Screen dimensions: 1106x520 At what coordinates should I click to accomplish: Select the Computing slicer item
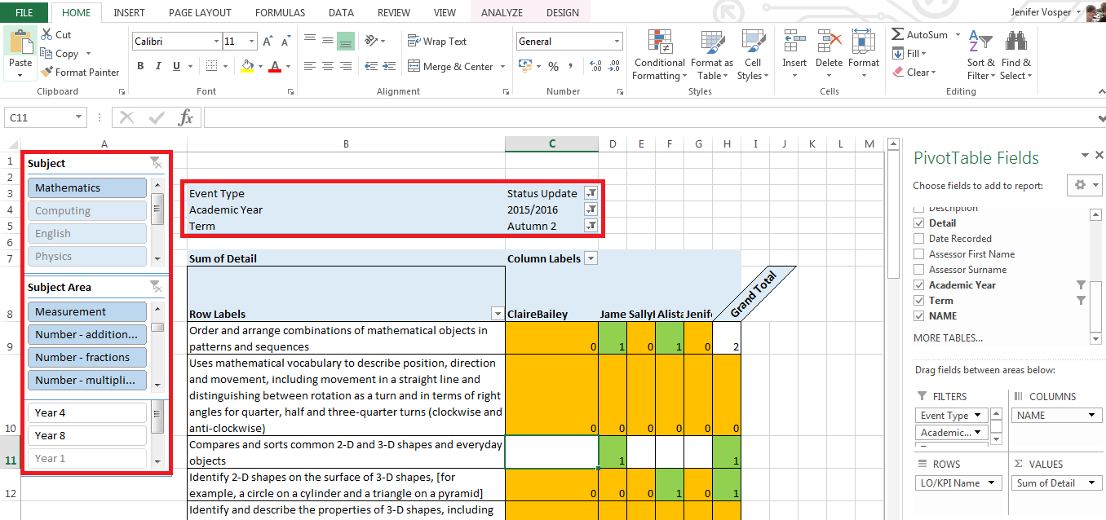click(87, 210)
